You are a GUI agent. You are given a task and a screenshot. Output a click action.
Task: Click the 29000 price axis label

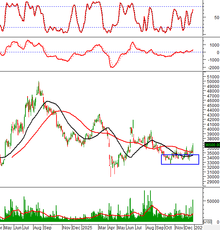212,182
